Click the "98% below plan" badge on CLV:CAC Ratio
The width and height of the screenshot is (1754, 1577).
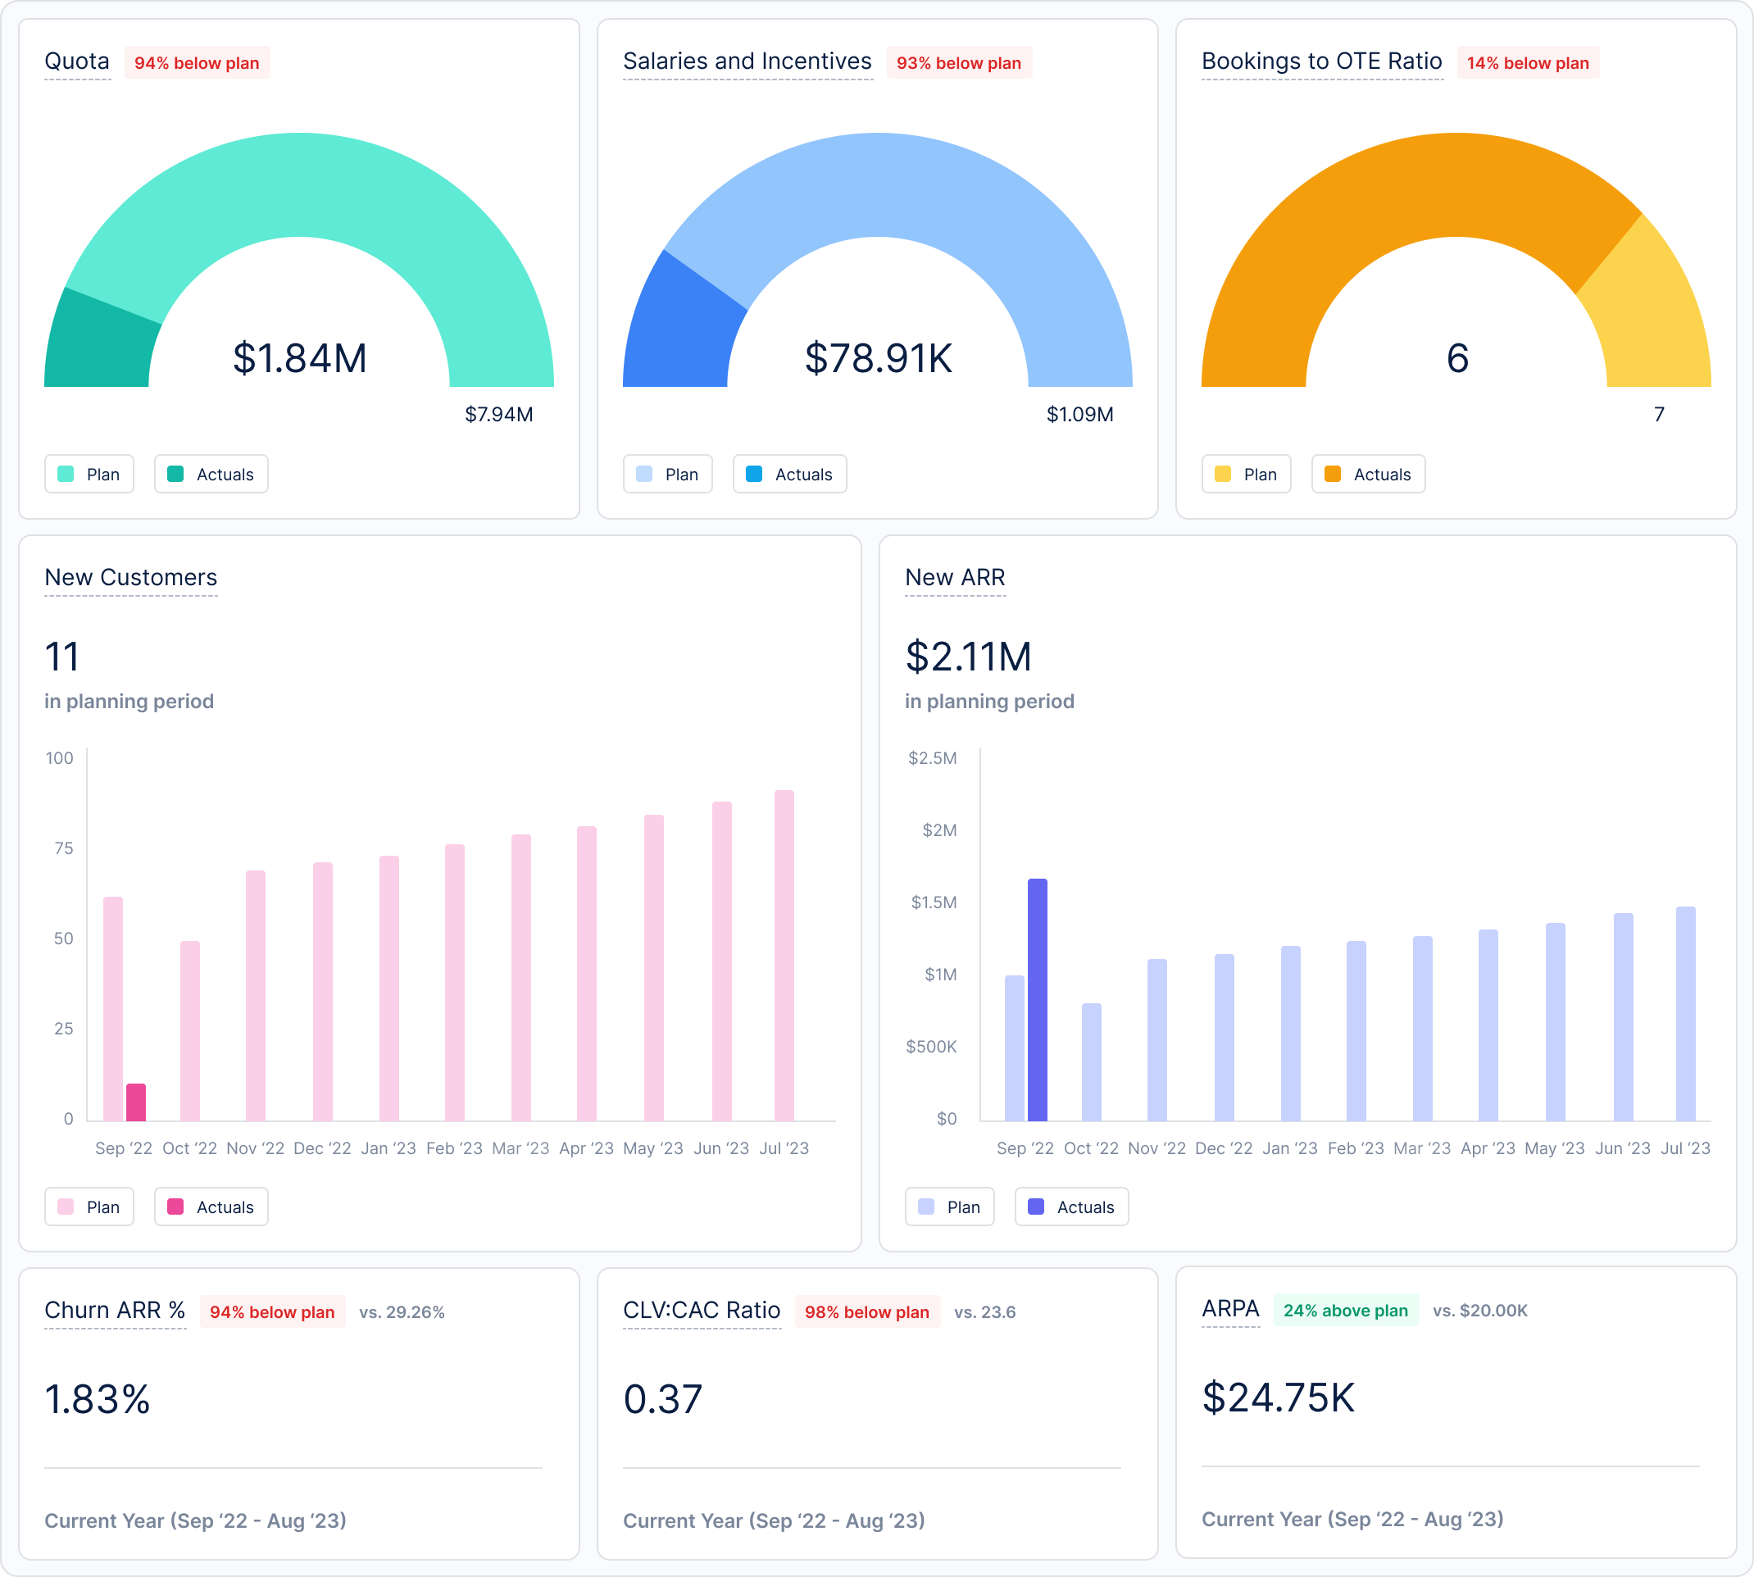[x=866, y=1312]
